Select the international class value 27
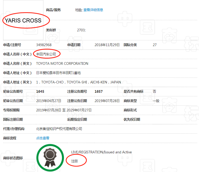The width and height of the screenshot is (199, 172). point(155,45)
